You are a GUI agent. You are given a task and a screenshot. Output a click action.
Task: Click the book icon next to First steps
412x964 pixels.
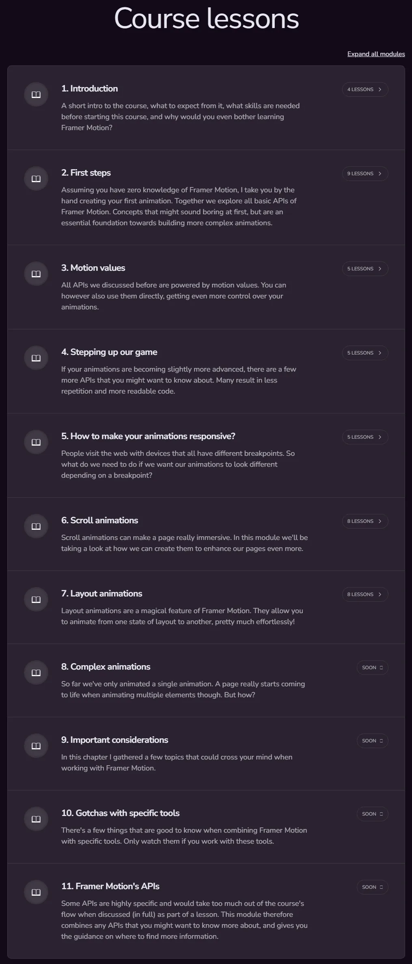click(x=36, y=179)
